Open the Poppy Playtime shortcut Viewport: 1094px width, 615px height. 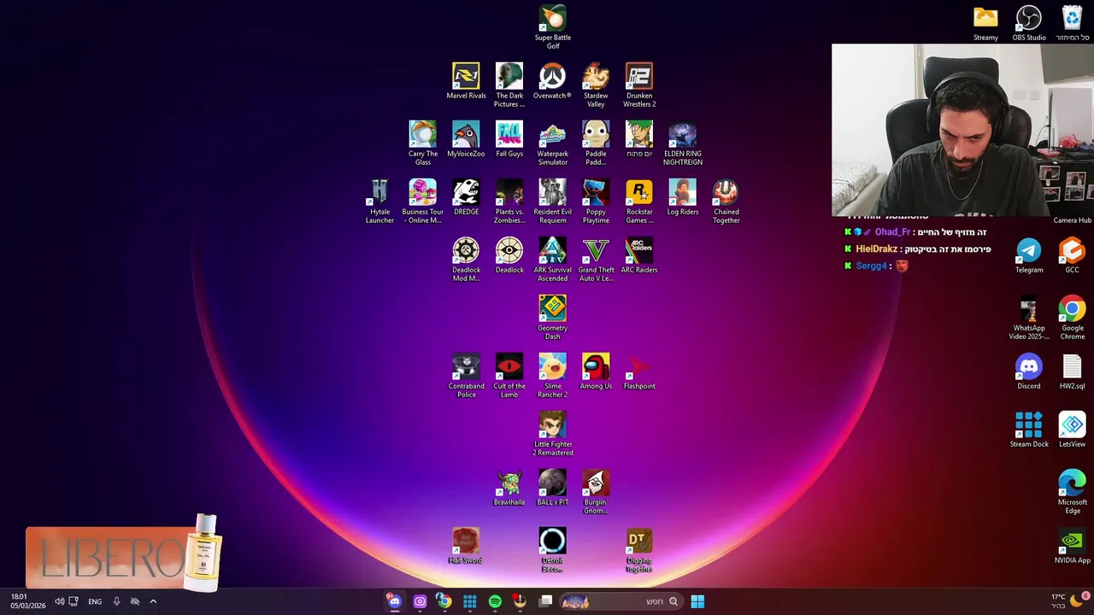pyautogui.click(x=596, y=201)
